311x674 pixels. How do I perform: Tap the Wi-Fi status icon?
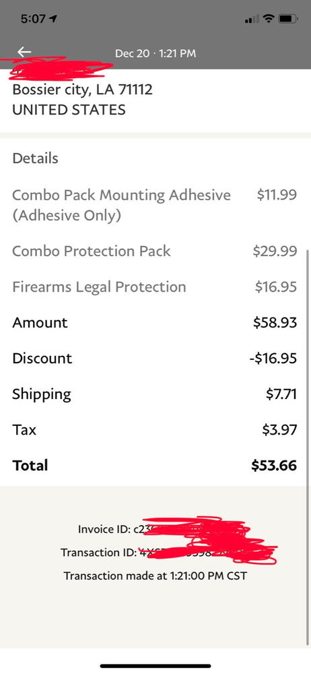pos(269,18)
